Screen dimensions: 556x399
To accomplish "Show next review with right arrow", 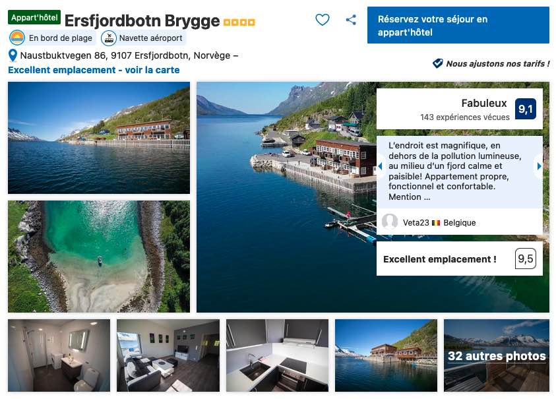I will pyautogui.click(x=539, y=166).
